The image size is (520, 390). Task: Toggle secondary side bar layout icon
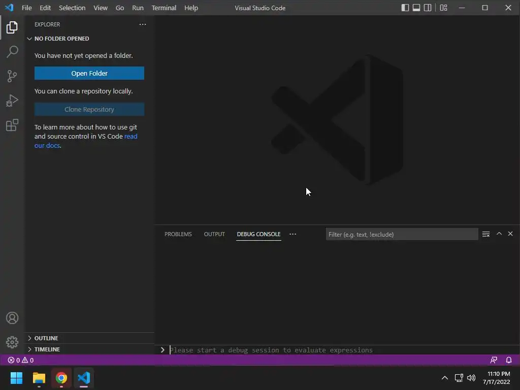point(428,8)
